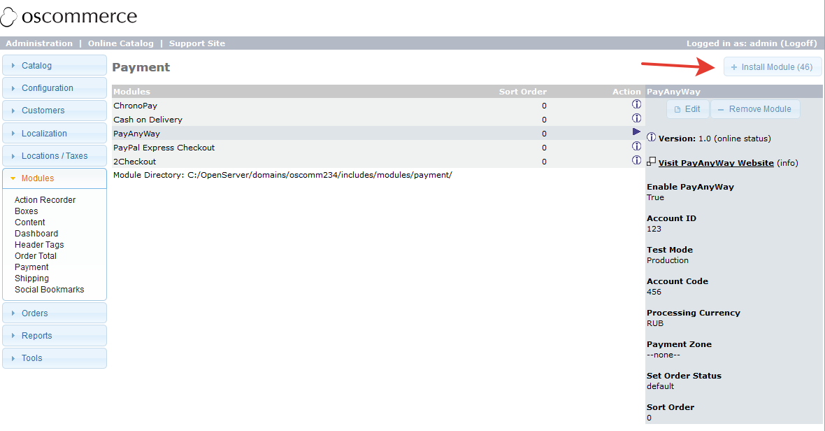The image size is (825, 431).
Task: Click the oscommerce logo
Action: click(x=69, y=17)
